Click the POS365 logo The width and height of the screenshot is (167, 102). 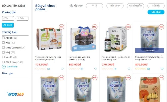pos(15,94)
